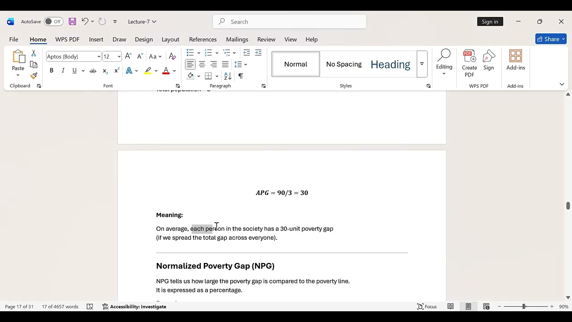Select the Format Painter brush
The image size is (572, 322).
(34, 76)
